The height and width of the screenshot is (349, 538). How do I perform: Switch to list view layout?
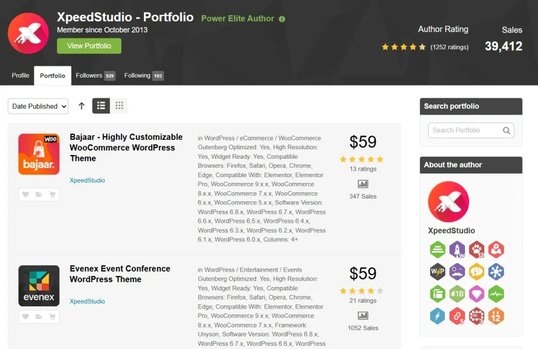pyautogui.click(x=101, y=106)
